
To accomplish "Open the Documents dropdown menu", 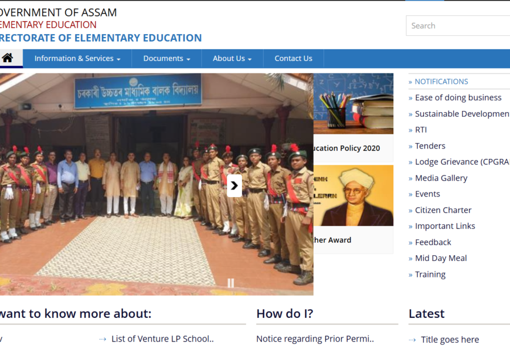I will [166, 59].
